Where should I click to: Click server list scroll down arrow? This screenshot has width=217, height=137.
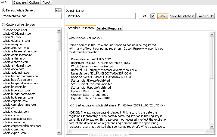tap(59, 132)
